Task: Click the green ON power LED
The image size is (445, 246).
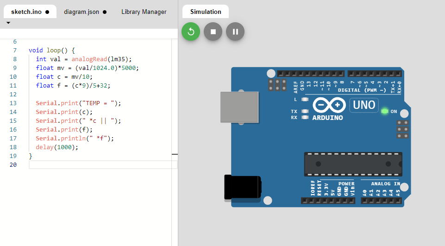Action: point(384,111)
